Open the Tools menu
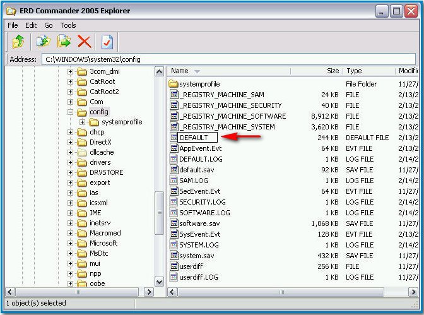 click(68, 25)
